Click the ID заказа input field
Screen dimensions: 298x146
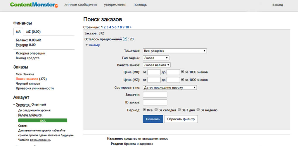[155, 102]
